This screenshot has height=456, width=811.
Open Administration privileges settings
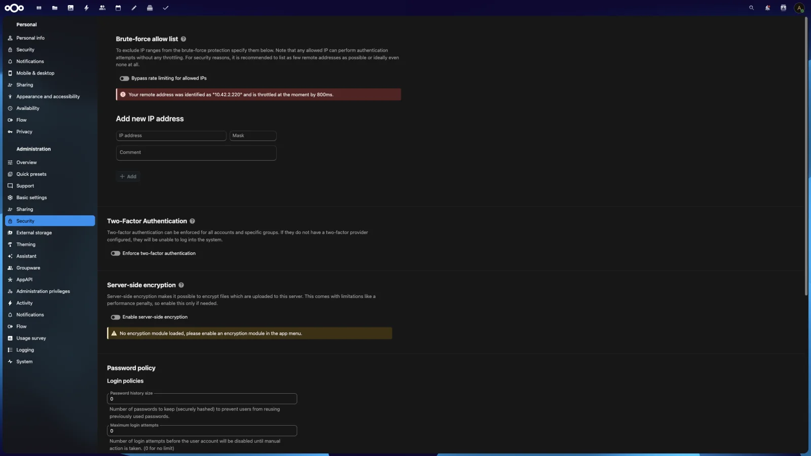(x=50, y=291)
